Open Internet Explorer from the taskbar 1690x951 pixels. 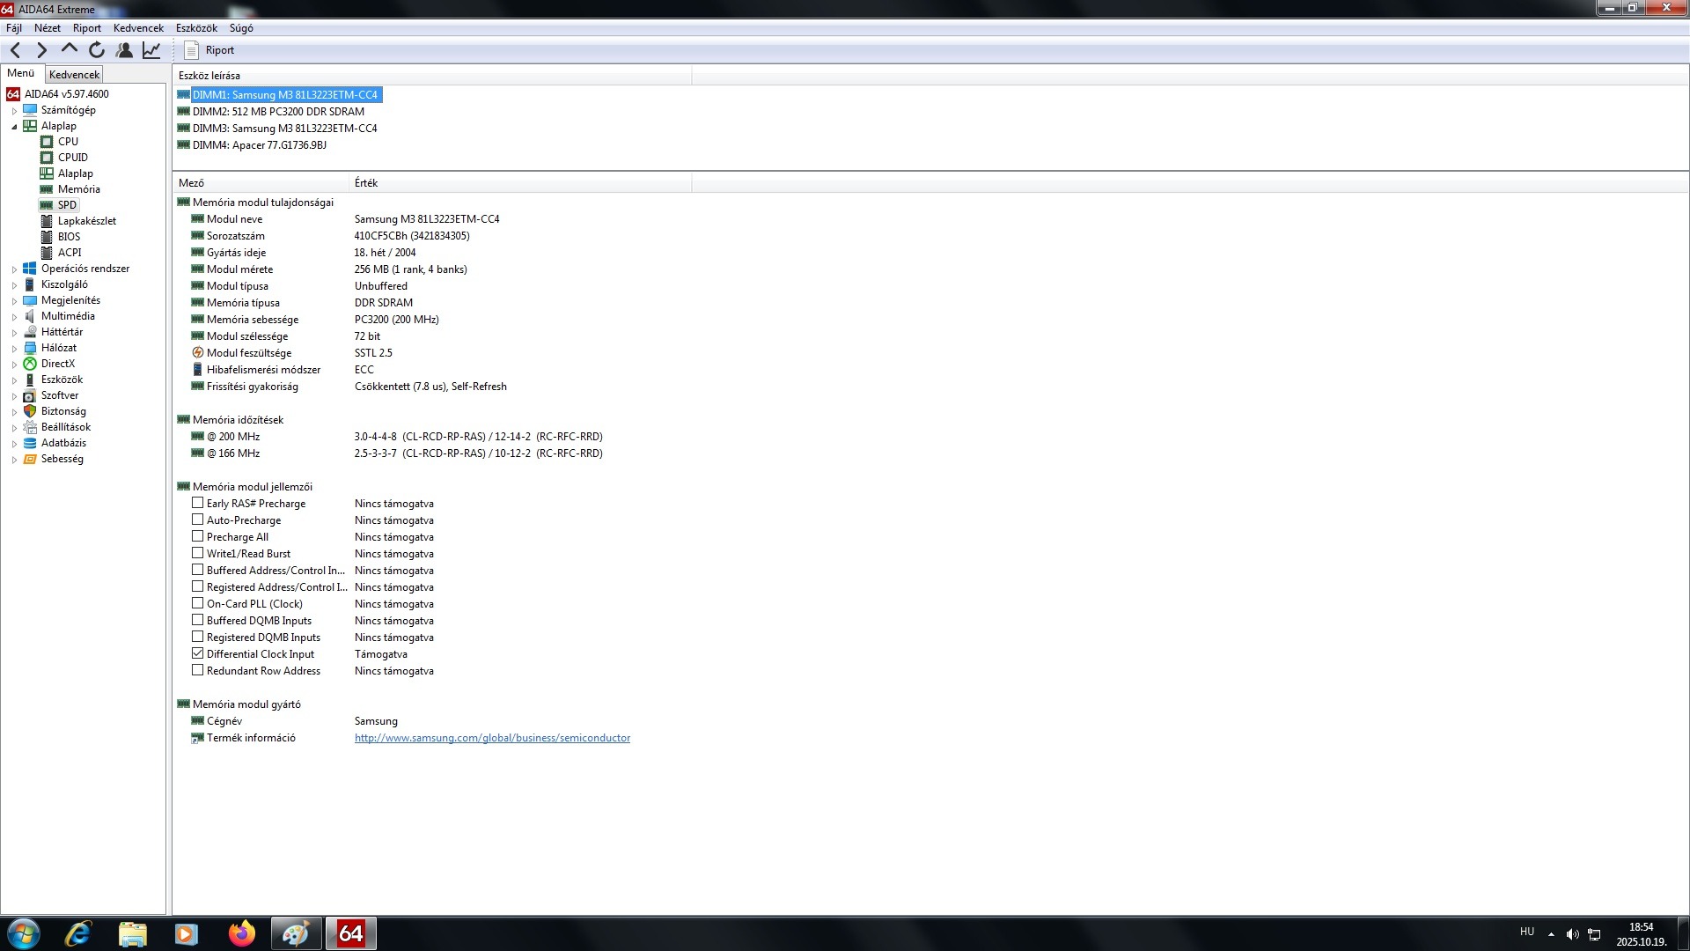[77, 933]
